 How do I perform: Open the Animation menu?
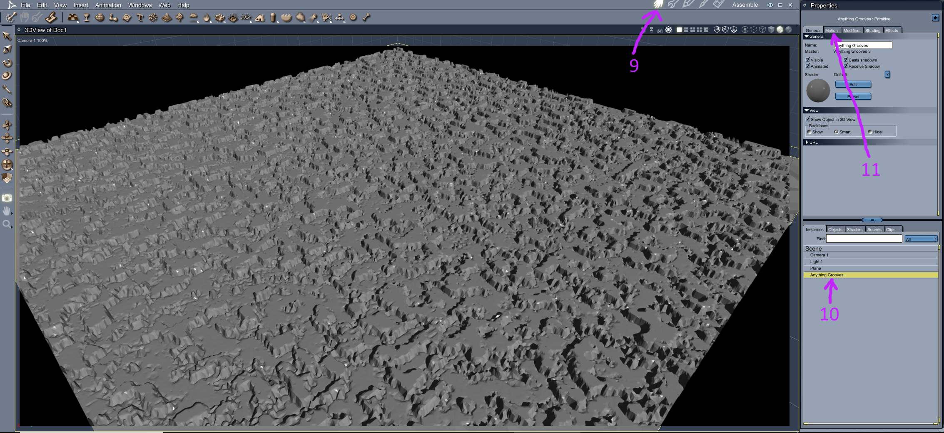(x=108, y=5)
